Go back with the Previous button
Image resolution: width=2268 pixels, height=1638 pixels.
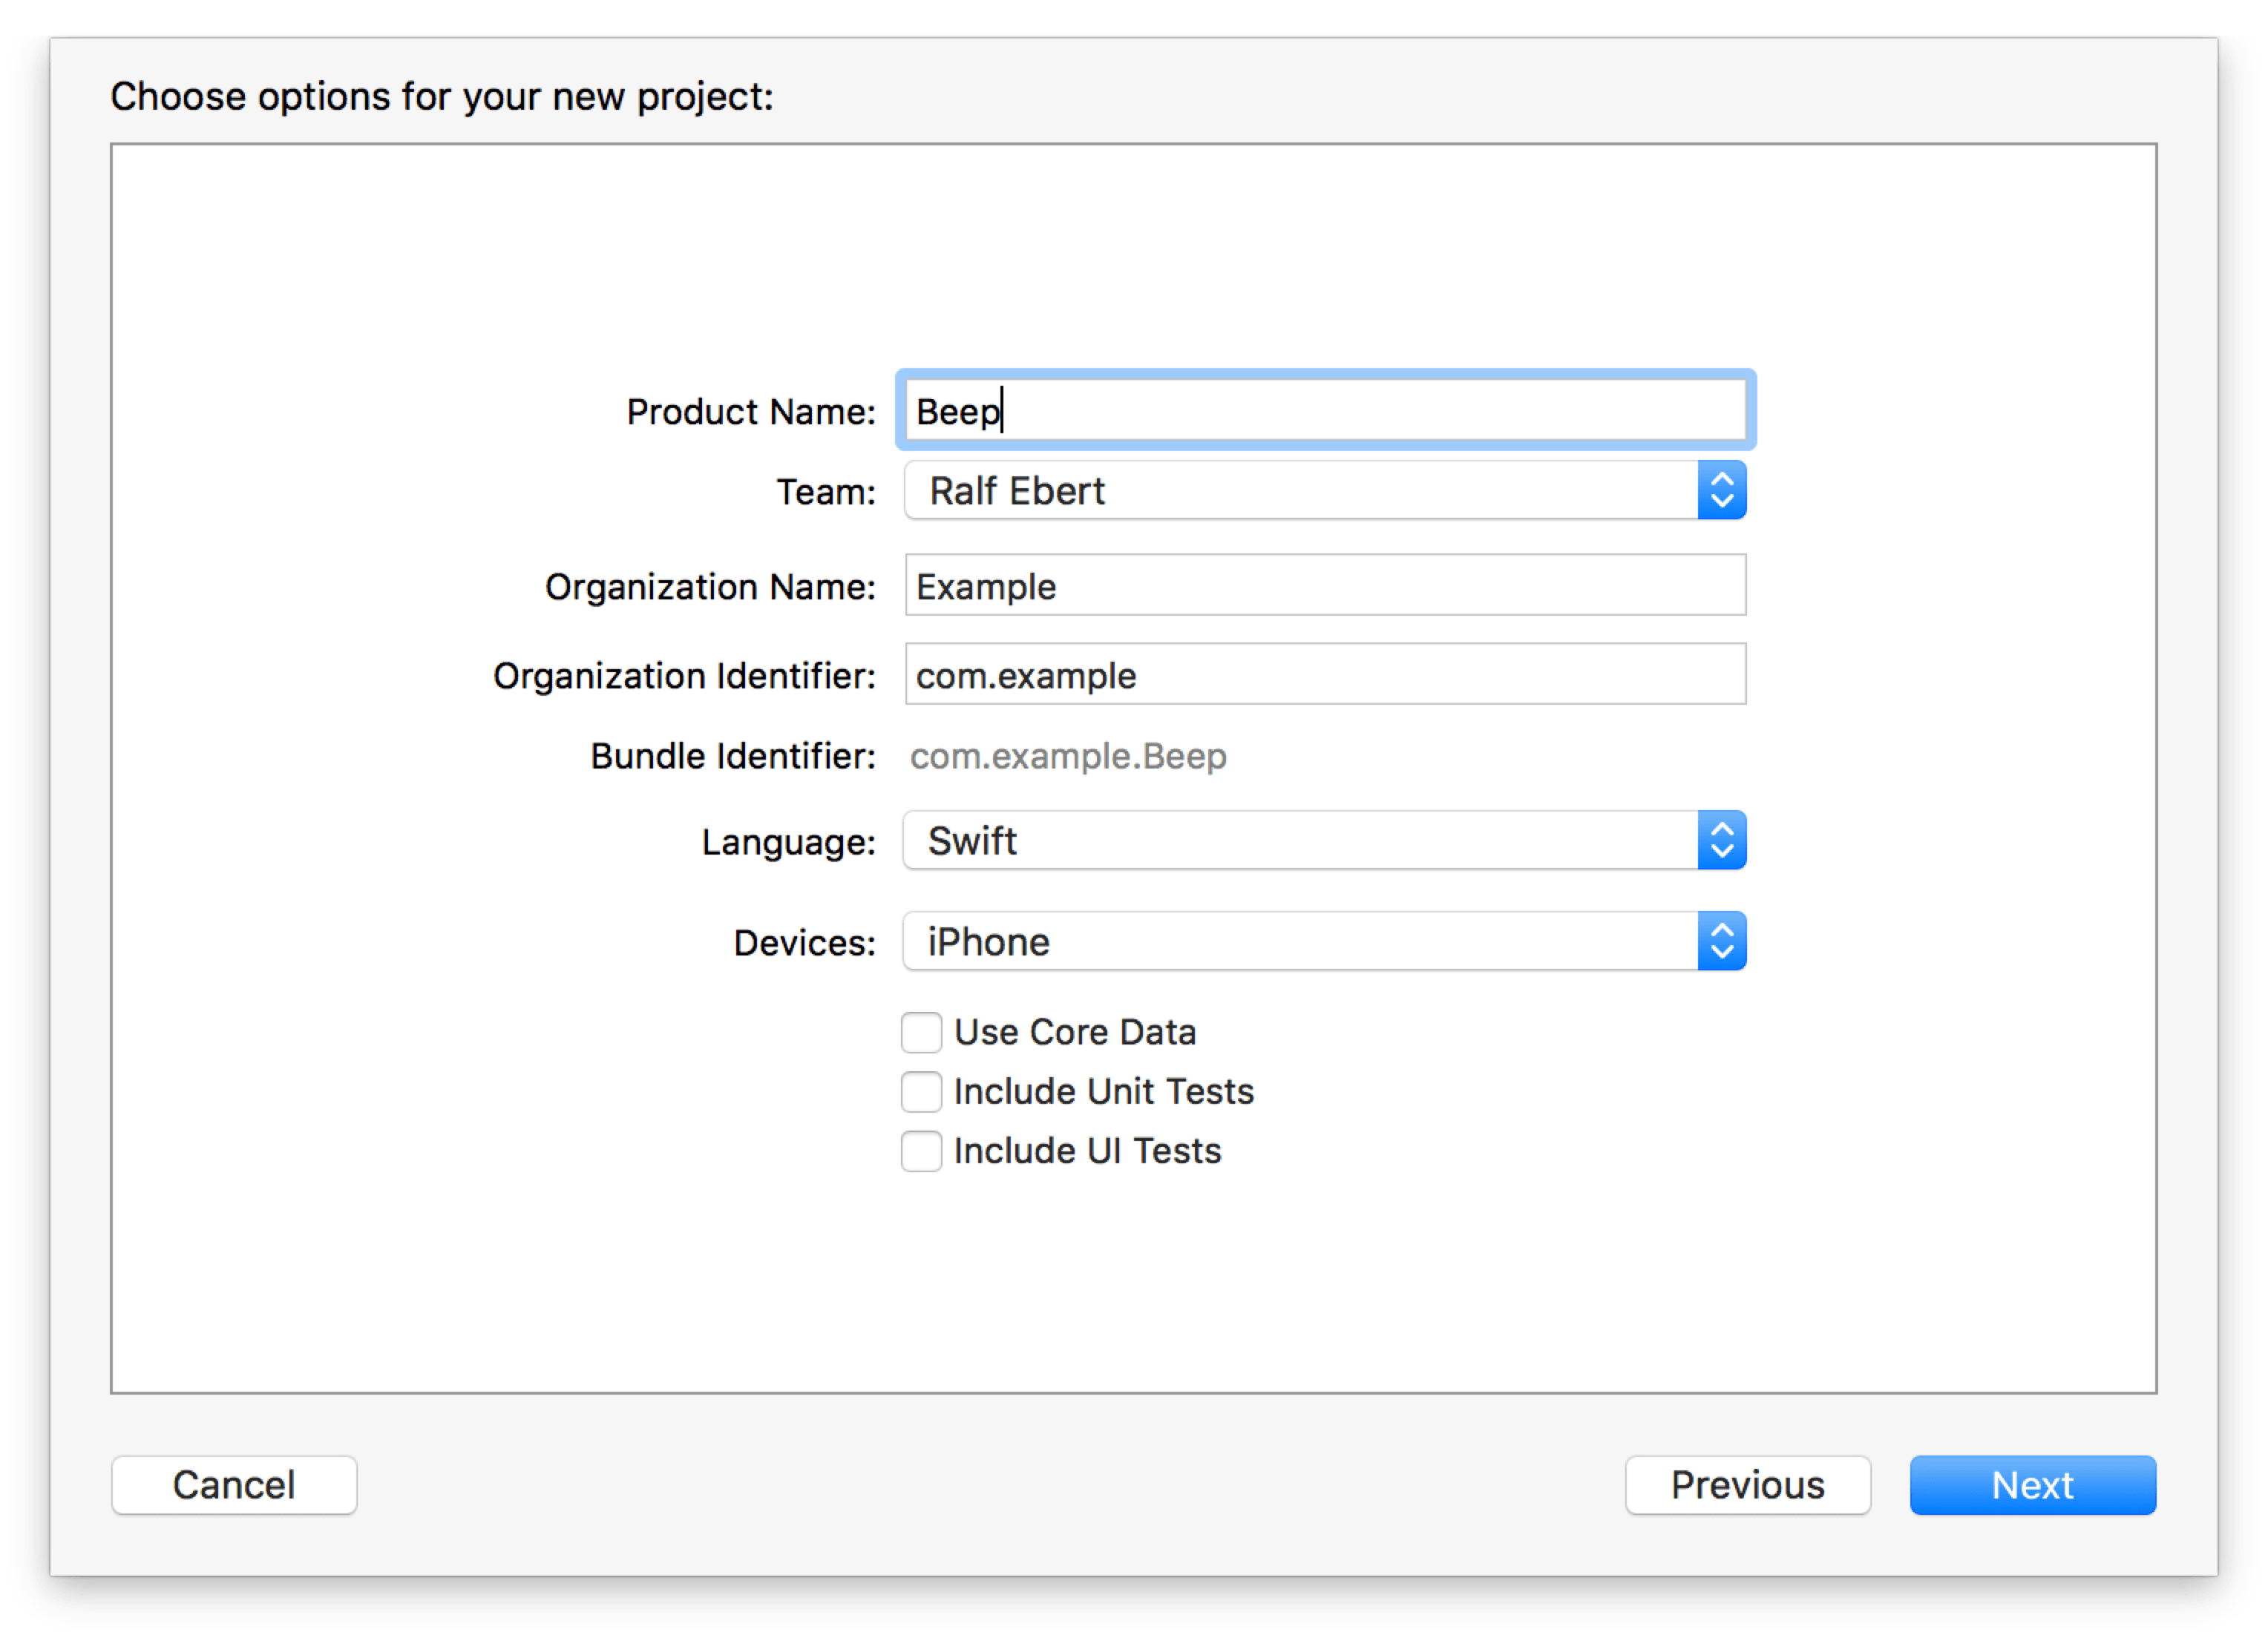pyautogui.click(x=1747, y=1485)
